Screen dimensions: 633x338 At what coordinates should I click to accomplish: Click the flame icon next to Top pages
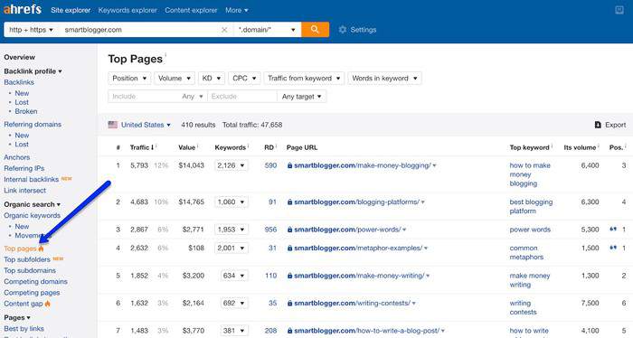click(41, 248)
